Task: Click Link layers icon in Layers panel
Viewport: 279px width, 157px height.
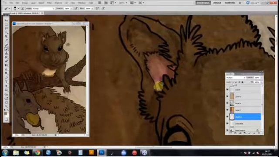Action: tap(231, 133)
